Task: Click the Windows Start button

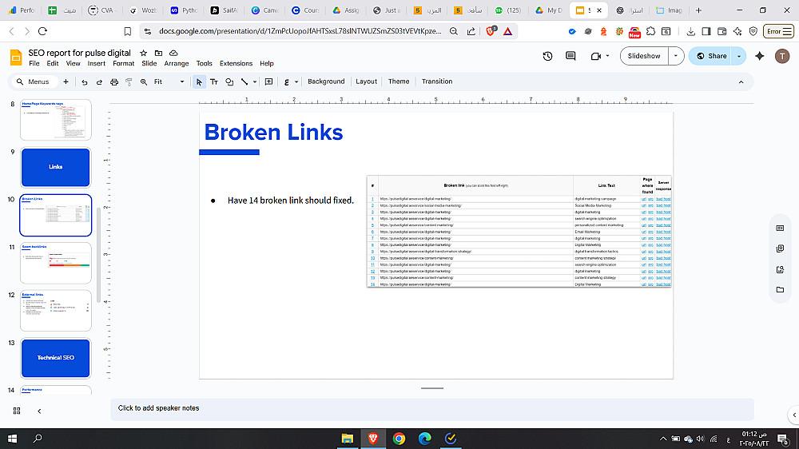Action: [x=12, y=439]
